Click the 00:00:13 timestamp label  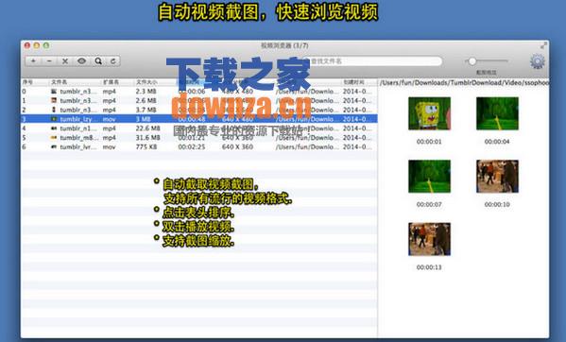tap(429, 267)
